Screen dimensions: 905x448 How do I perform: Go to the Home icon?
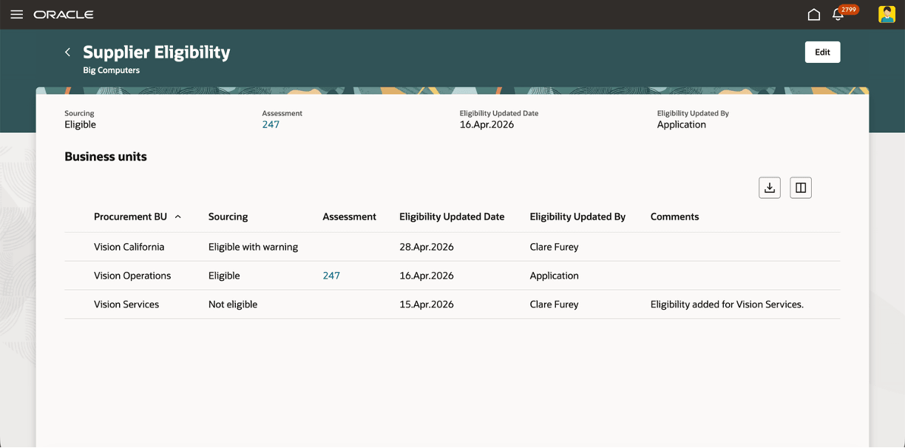coord(814,15)
